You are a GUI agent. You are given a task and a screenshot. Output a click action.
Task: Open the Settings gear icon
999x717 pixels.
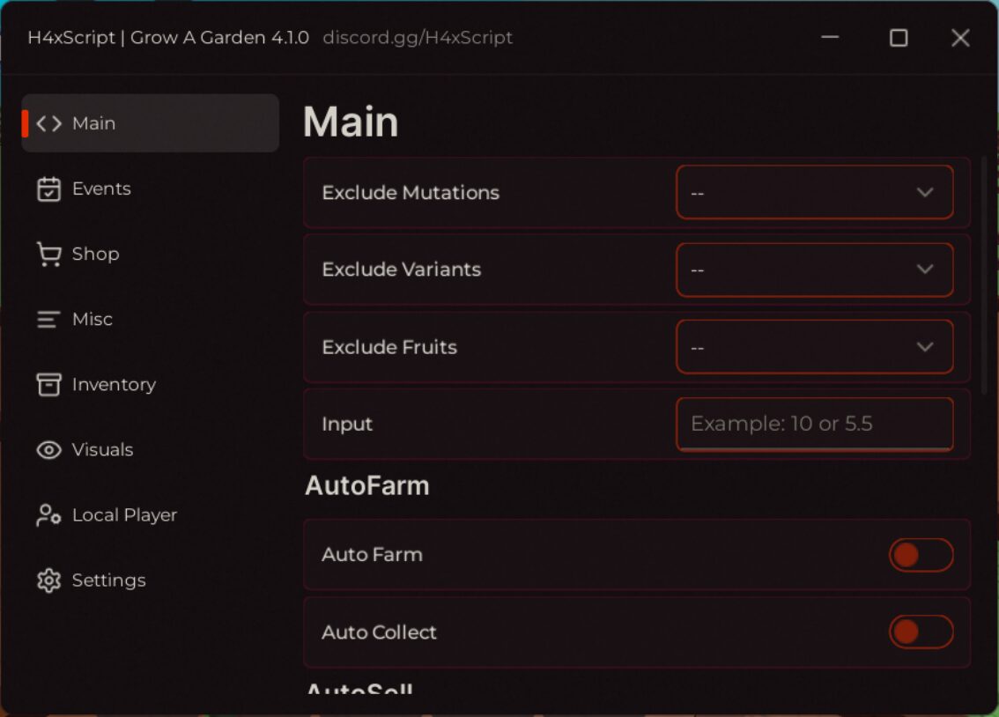(49, 580)
